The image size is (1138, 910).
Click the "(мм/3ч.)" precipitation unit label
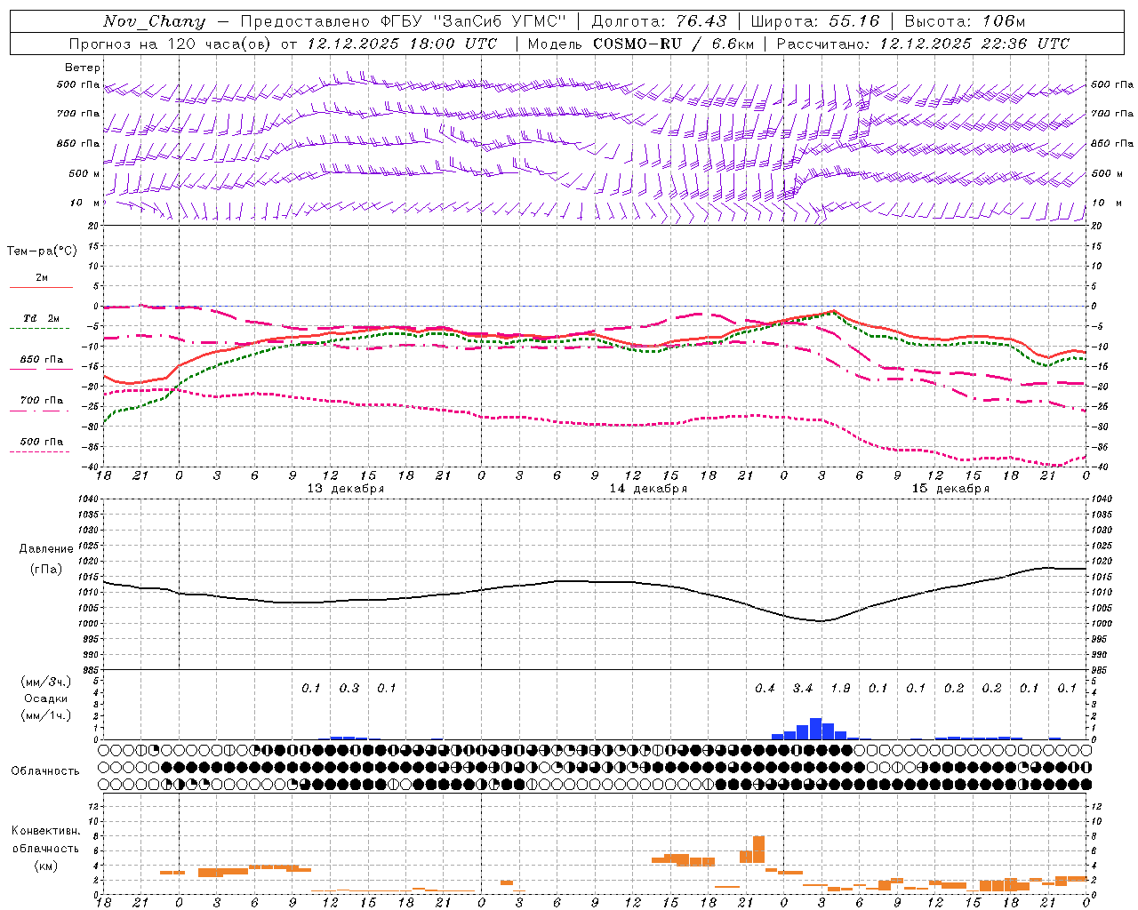(x=46, y=682)
